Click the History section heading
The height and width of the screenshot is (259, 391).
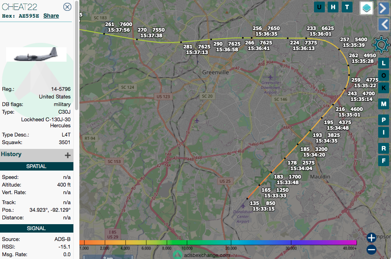[11, 154]
